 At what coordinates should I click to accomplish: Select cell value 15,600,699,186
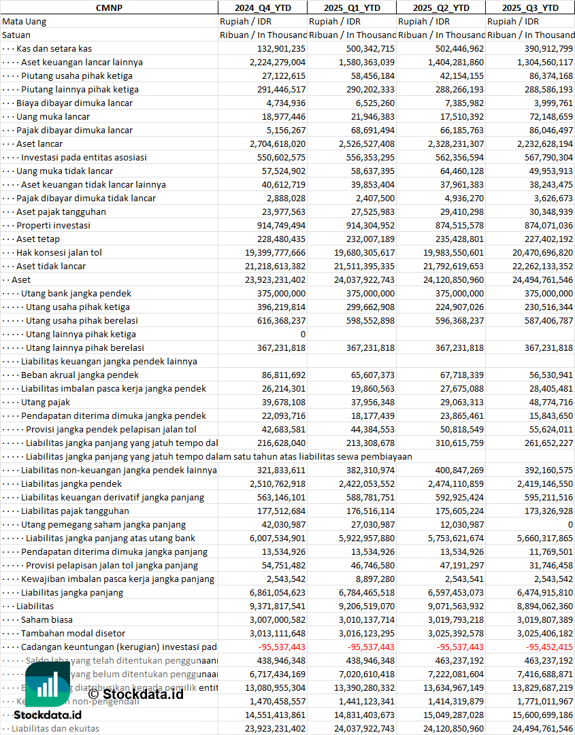(542, 715)
